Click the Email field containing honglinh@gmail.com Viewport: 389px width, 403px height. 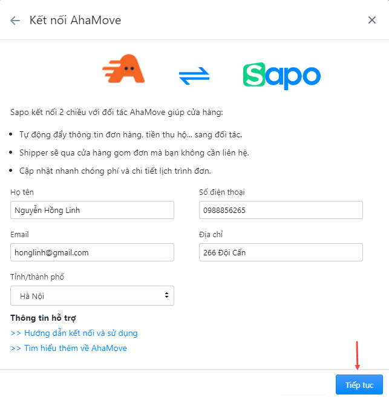[x=92, y=252]
